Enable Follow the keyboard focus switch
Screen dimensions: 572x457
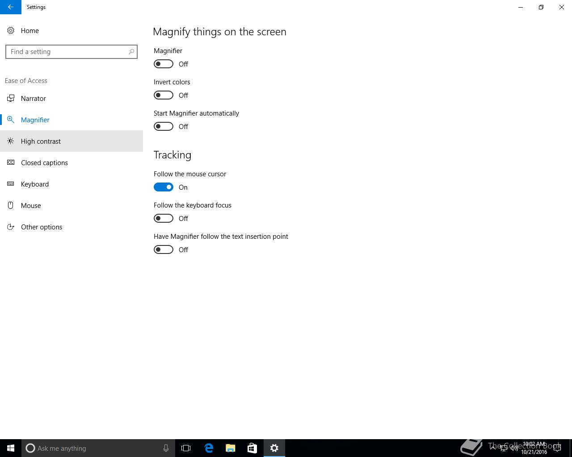164,218
